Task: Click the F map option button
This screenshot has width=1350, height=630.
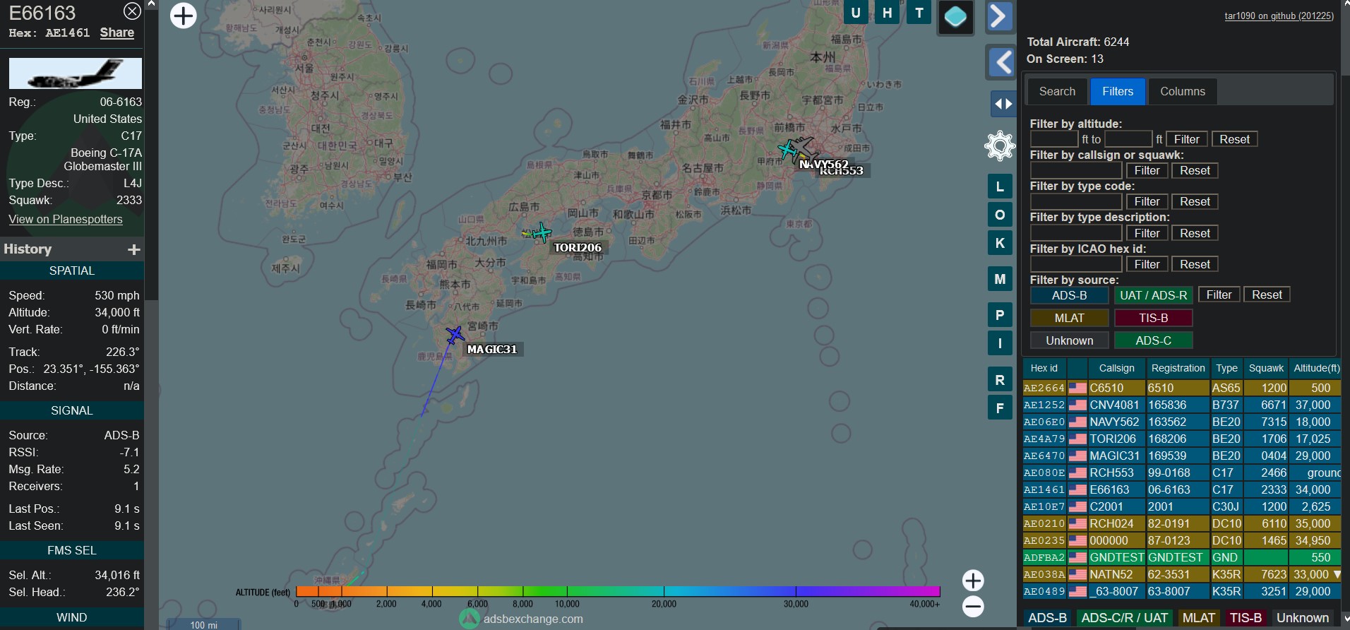Action: click(1000, 408)
